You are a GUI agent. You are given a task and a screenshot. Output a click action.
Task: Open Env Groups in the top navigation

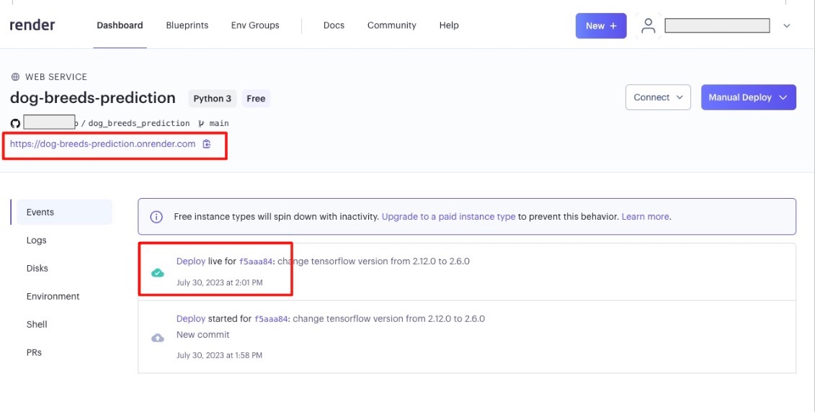click(x=255, y=25)
